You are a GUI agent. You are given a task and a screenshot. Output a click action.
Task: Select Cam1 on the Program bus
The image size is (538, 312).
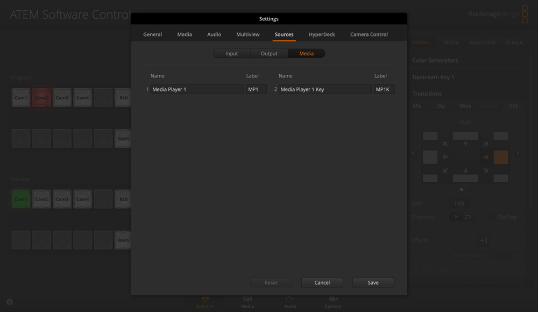(x=21, y=98)
